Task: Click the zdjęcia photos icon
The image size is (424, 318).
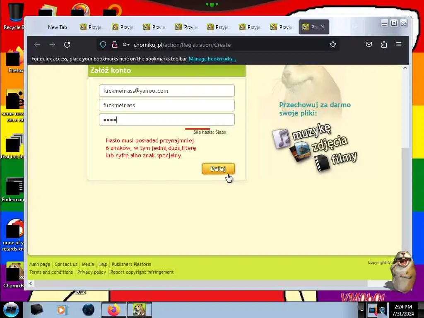Action: pos(301,152)
